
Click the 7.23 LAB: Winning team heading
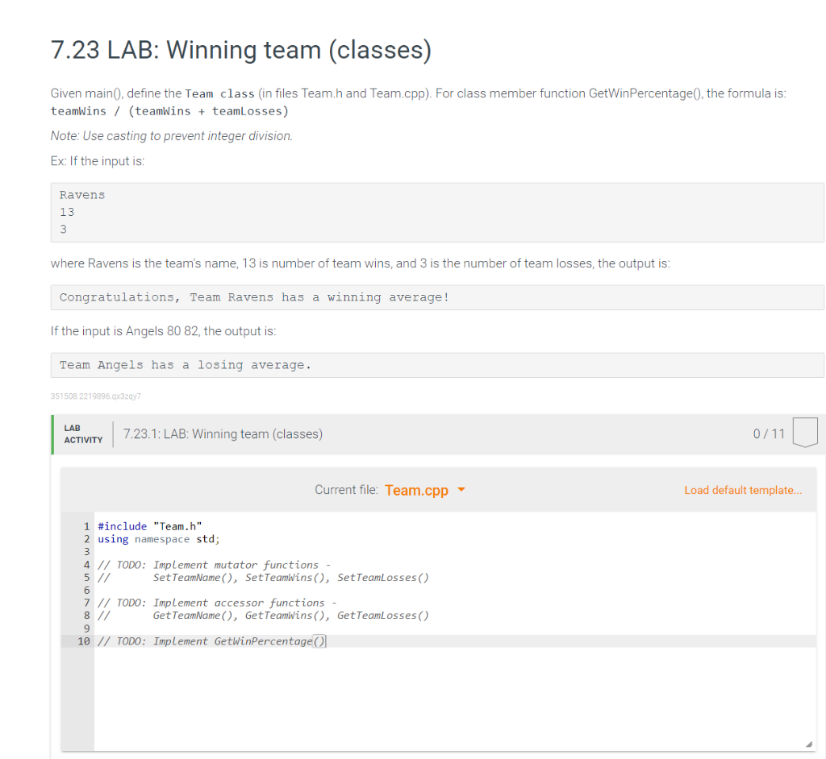tap(241, 50)
